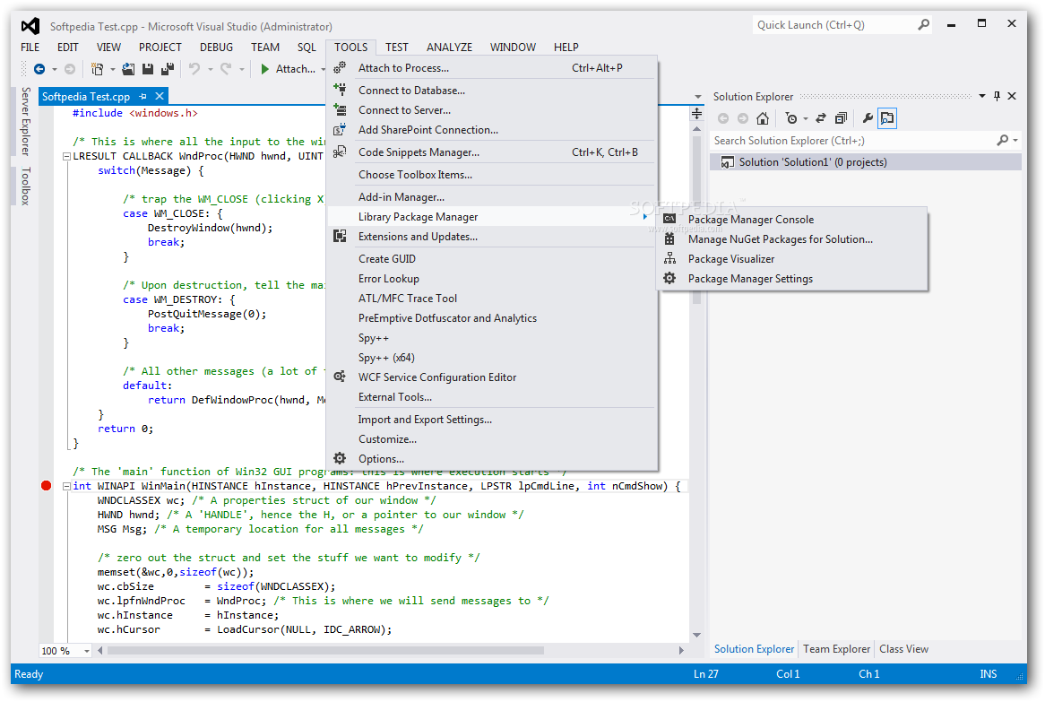Image resolution: width=1045 pixels, height=702 pixels.
Task: Click the Home icon in Solution Explorer
Action: (763, 118)
